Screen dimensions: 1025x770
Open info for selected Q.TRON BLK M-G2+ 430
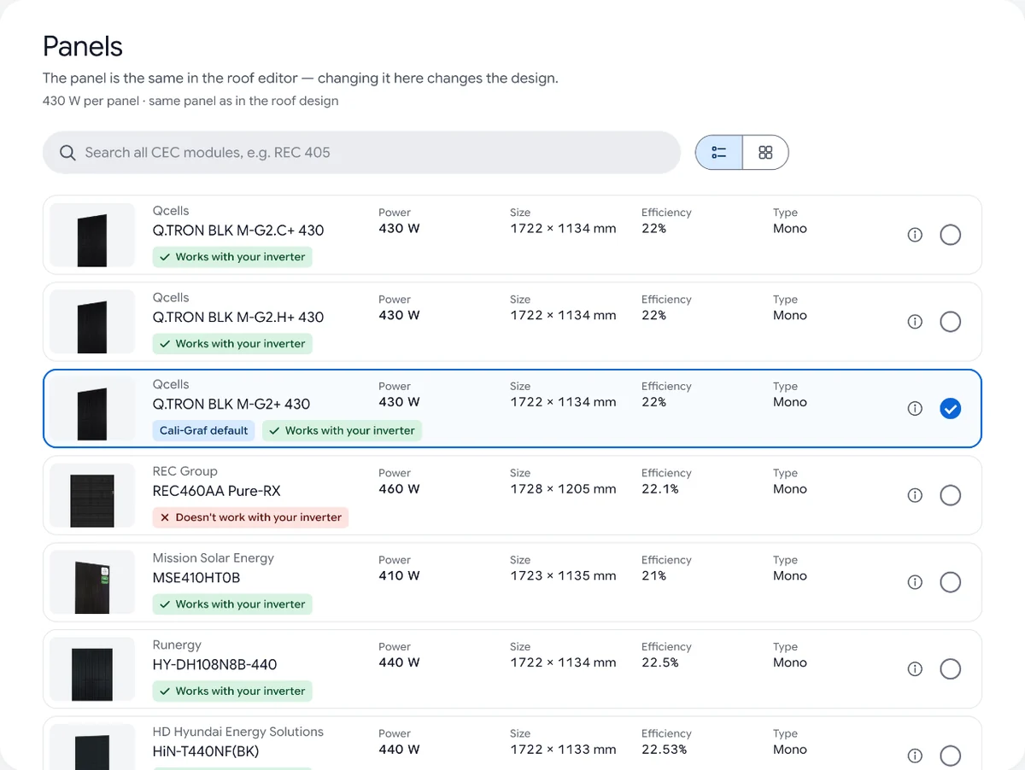click(x=915, y=409)
